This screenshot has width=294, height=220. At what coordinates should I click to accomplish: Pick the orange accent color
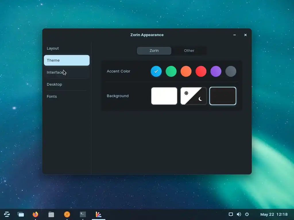tap(186, 71)
